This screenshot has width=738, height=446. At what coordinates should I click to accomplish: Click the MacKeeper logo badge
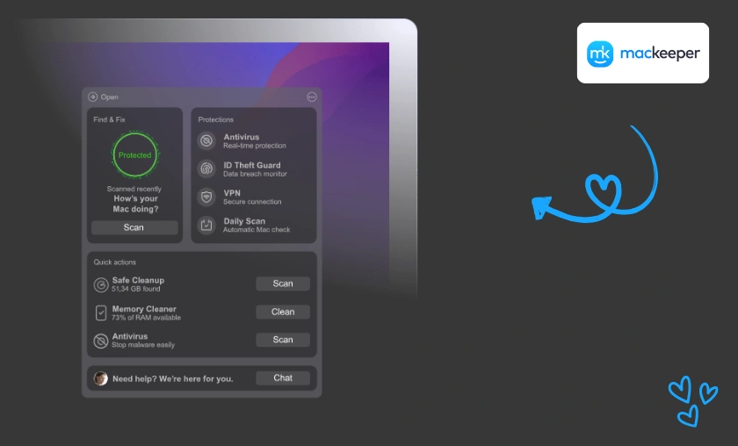643,54
